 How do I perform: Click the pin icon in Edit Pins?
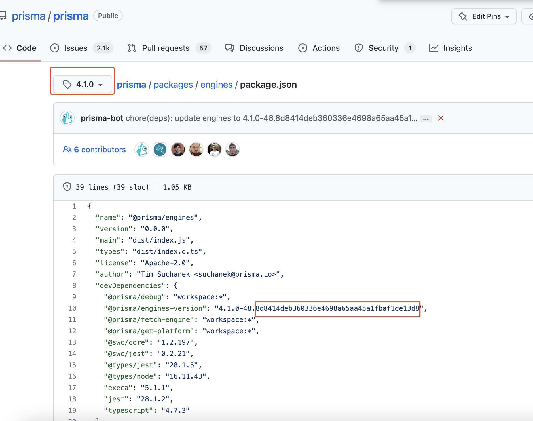[463, 16]
